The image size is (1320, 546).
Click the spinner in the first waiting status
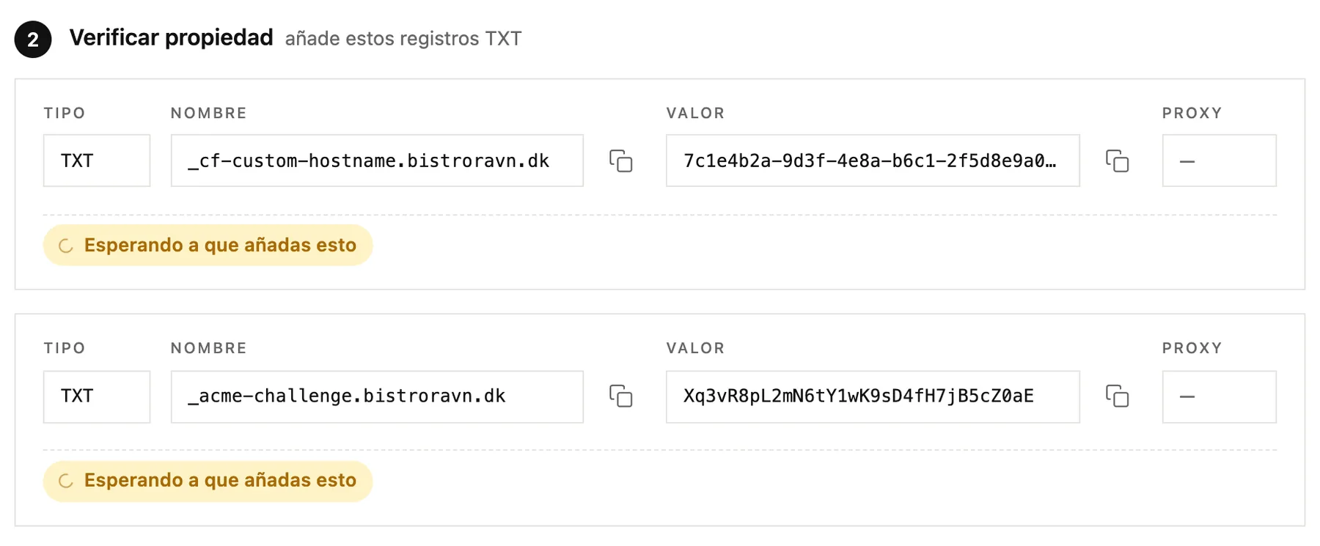pos(66,246)
